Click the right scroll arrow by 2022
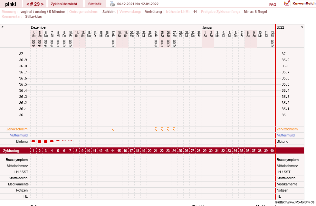The width and height of the screenshot is (316, 206). coord(302,27)
